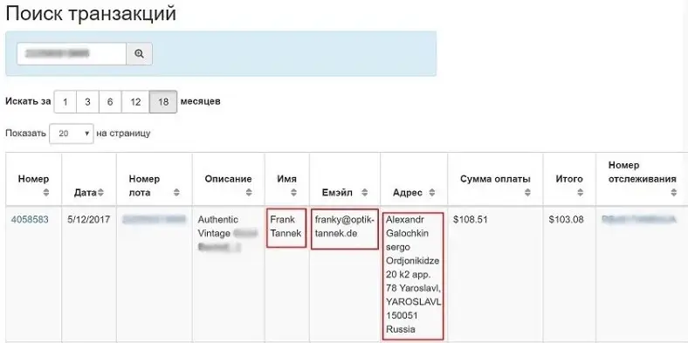Image resolution: width=688 pixels, height=343 pixels.
Task: Select 1 month search period
Action: (x=65, y=102)
